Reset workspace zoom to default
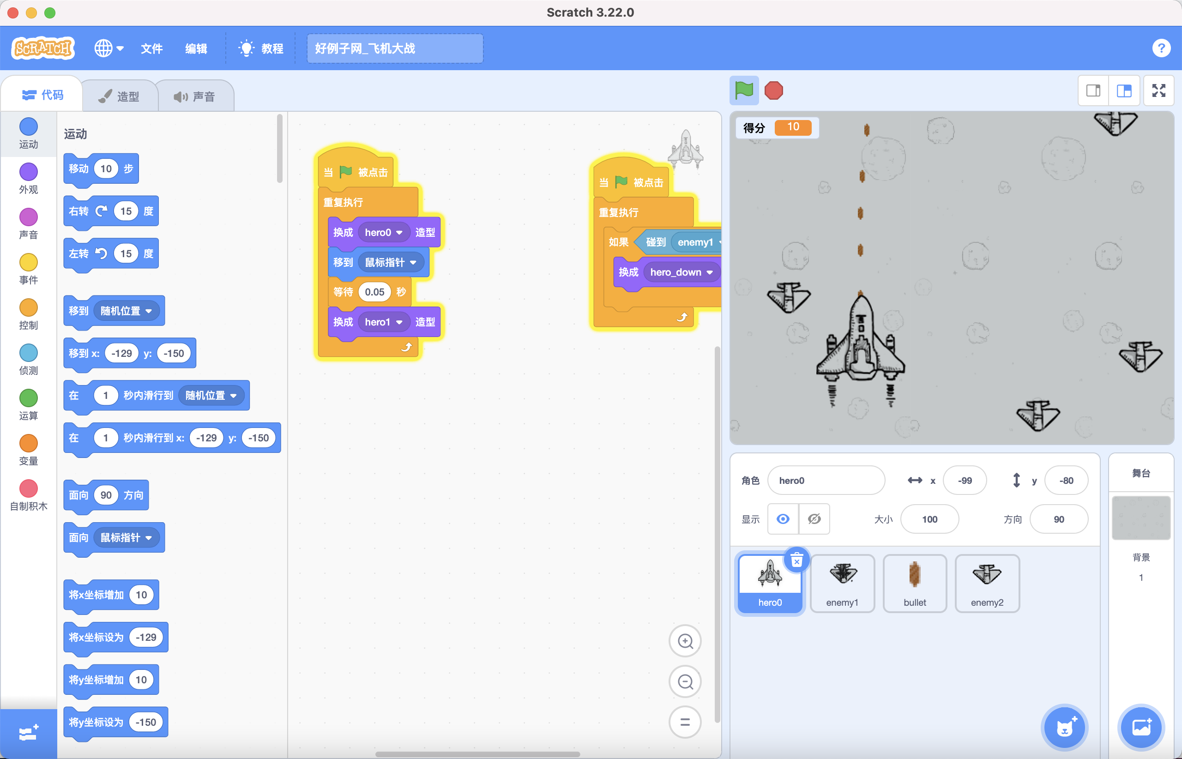This screenshot has height=759, width=1182. [x=685, y=722]
